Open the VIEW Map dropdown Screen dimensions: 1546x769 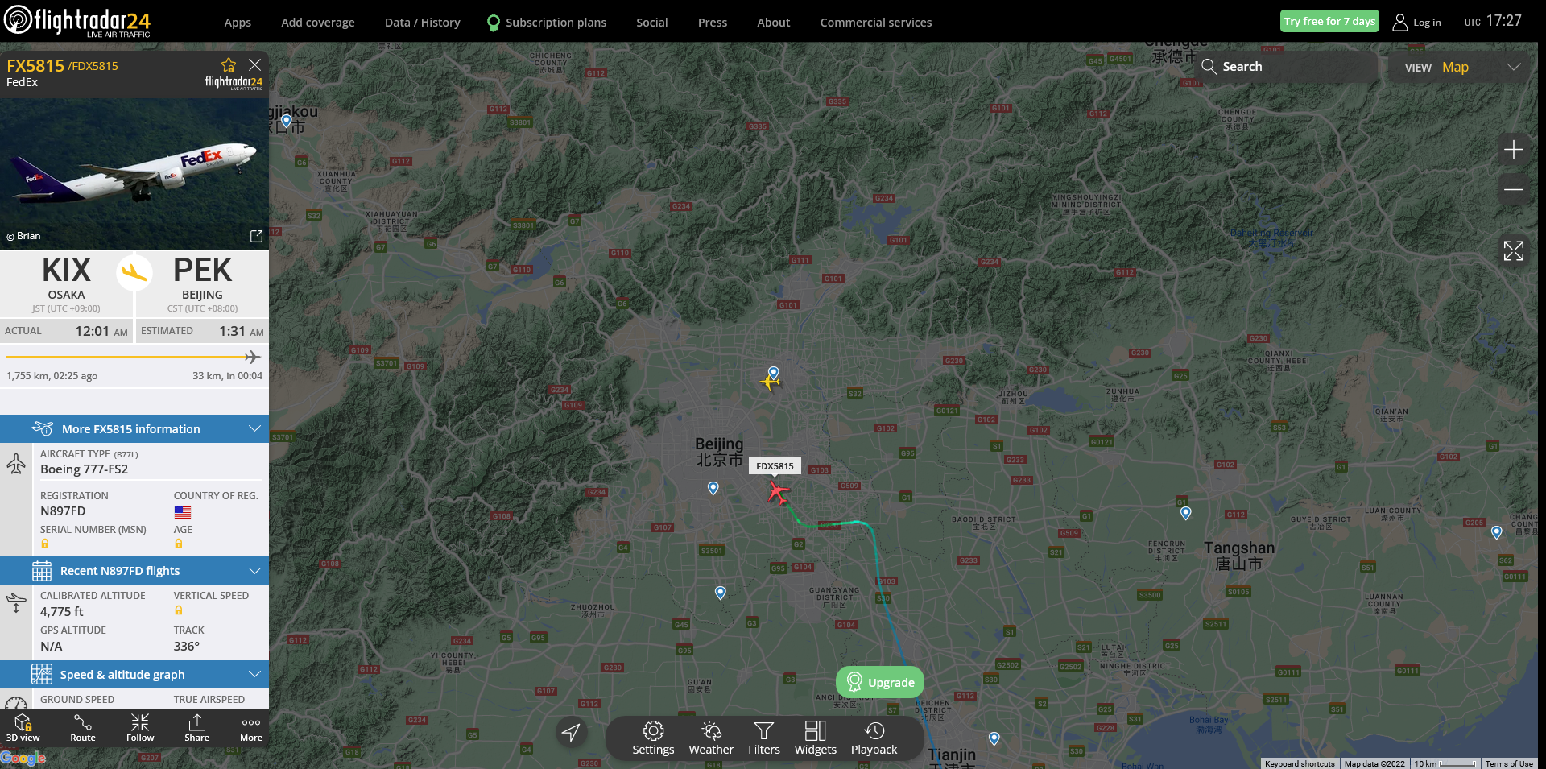[x=1463, y=67]
